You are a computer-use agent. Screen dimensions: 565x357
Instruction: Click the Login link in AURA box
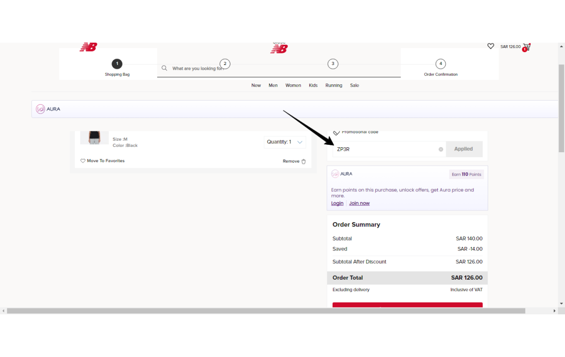[338, 203]
